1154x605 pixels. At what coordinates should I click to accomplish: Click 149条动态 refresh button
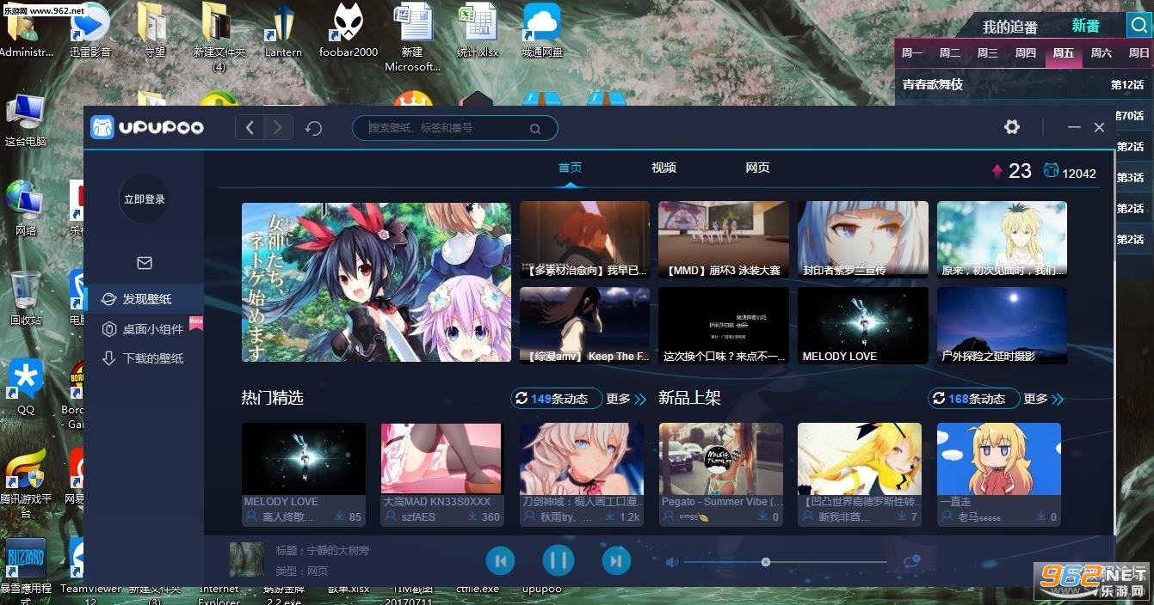tap(555, 399)
